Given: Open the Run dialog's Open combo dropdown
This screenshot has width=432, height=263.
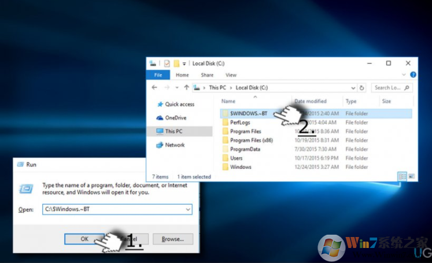Looking at the screenshot, I should point(188,209).
